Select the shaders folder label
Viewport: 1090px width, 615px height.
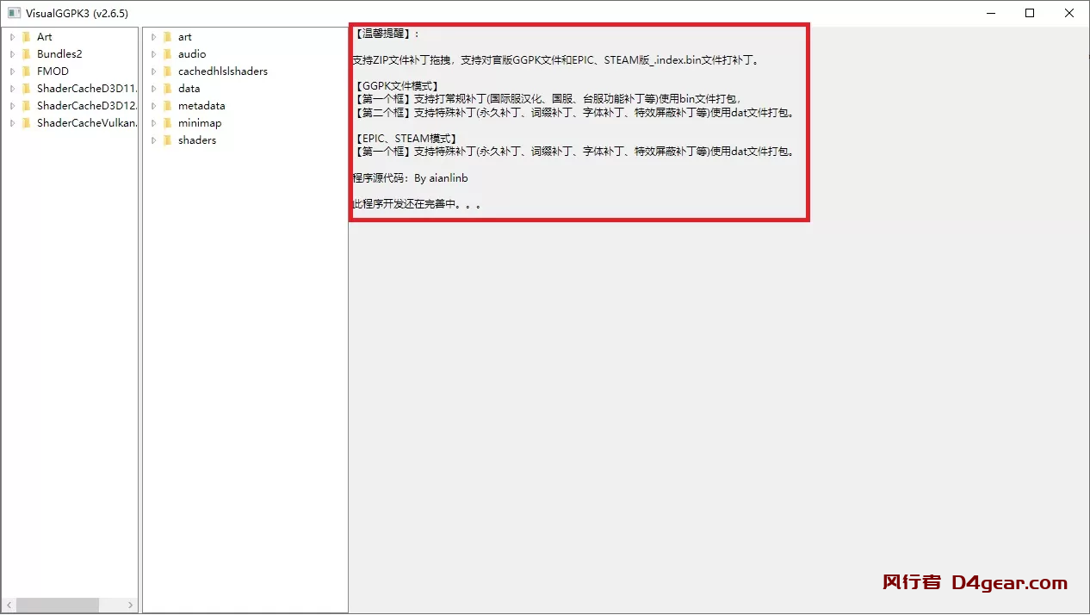196,140
